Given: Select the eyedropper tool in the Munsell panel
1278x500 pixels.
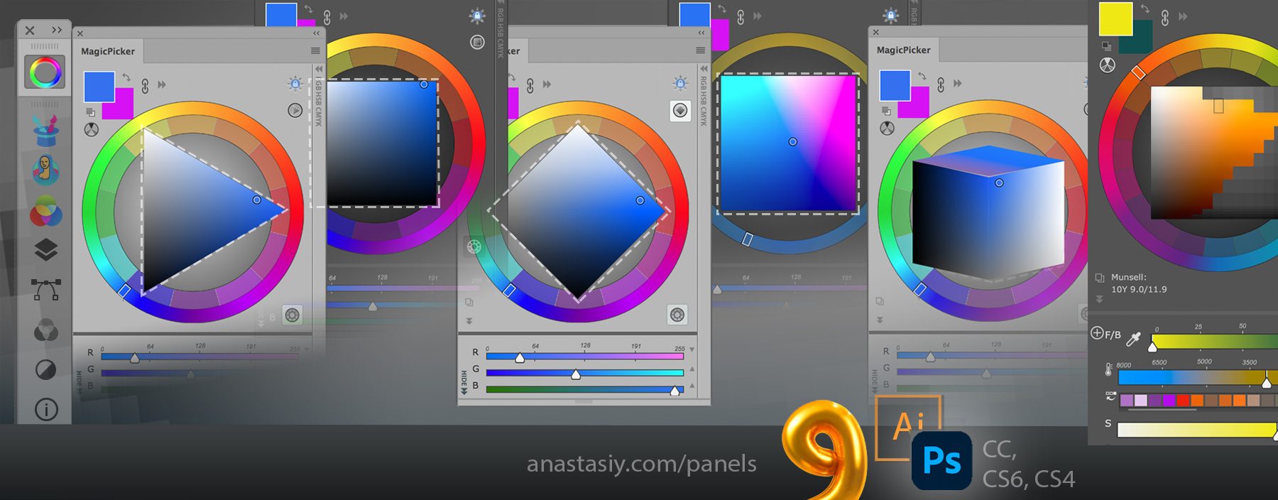Looking at the screenshot, I should point(1133,339).
